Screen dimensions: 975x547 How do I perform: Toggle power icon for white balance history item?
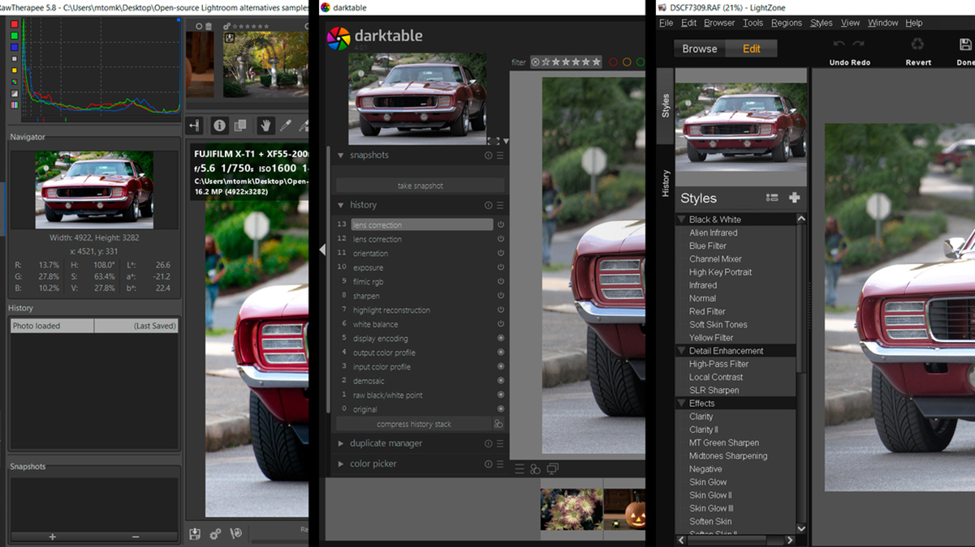pos(500,324)
